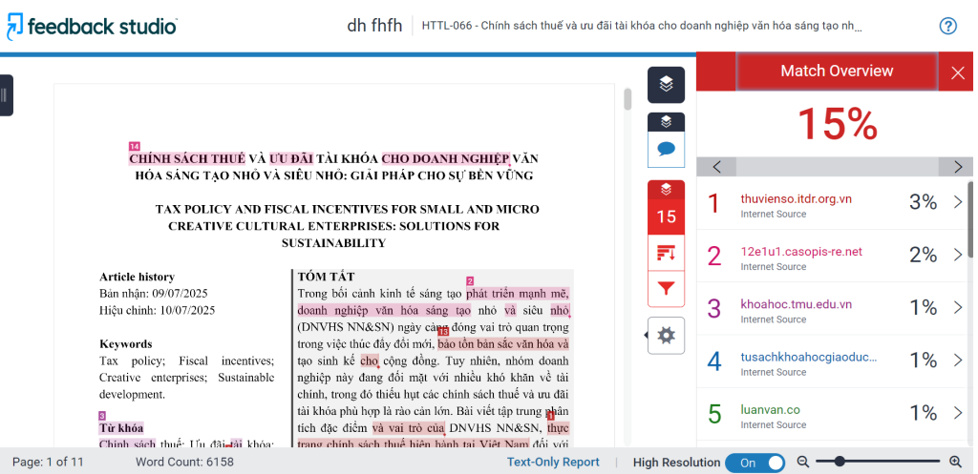Image resolution: width=978 pixels, height=474 pixels.
Task: Click the zoom in magnifier icon
Action: coord(955,463)
